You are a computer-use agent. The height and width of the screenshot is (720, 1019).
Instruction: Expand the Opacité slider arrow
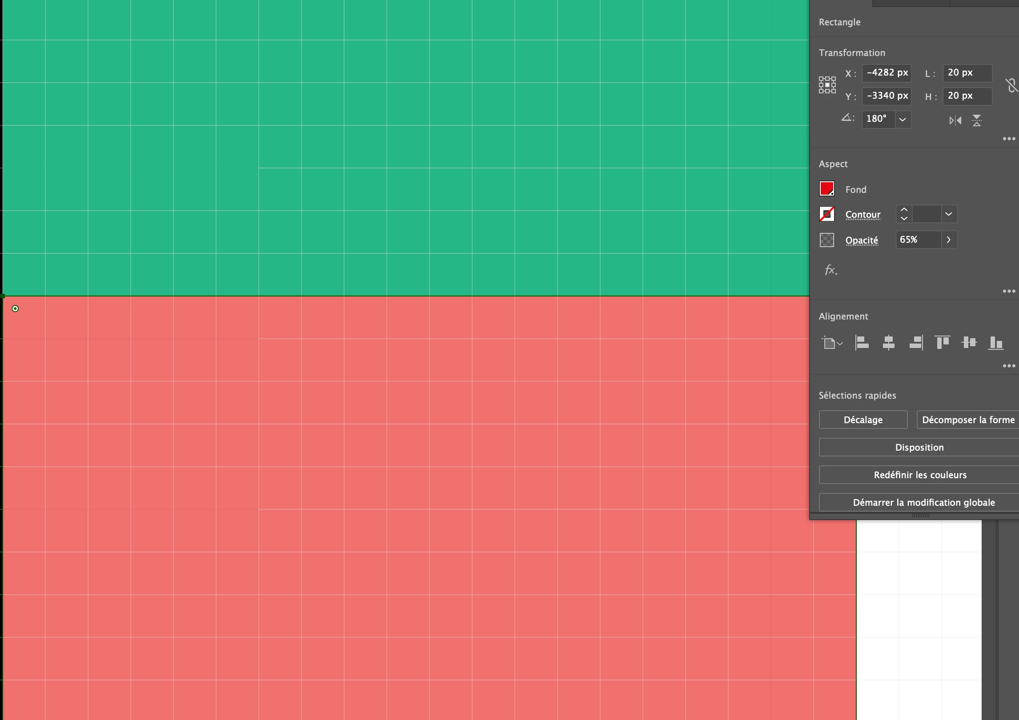click(948, 240)
